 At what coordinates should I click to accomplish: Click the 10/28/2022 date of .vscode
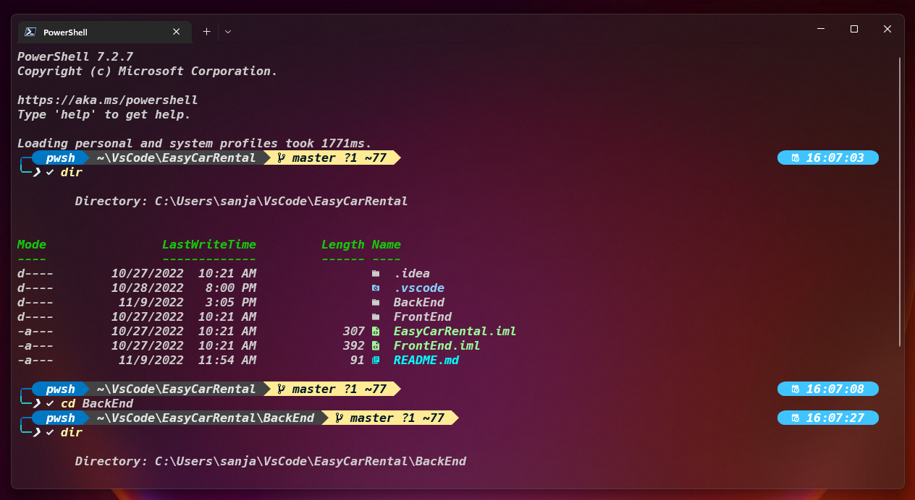coord(148,288)
